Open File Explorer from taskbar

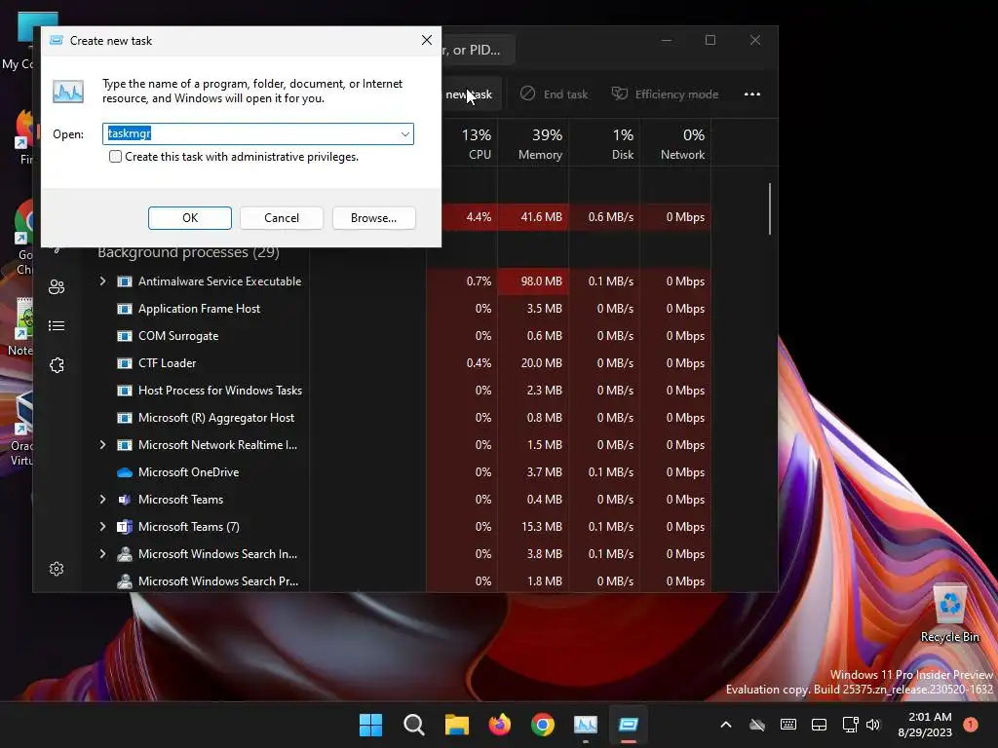pos(456,725)
